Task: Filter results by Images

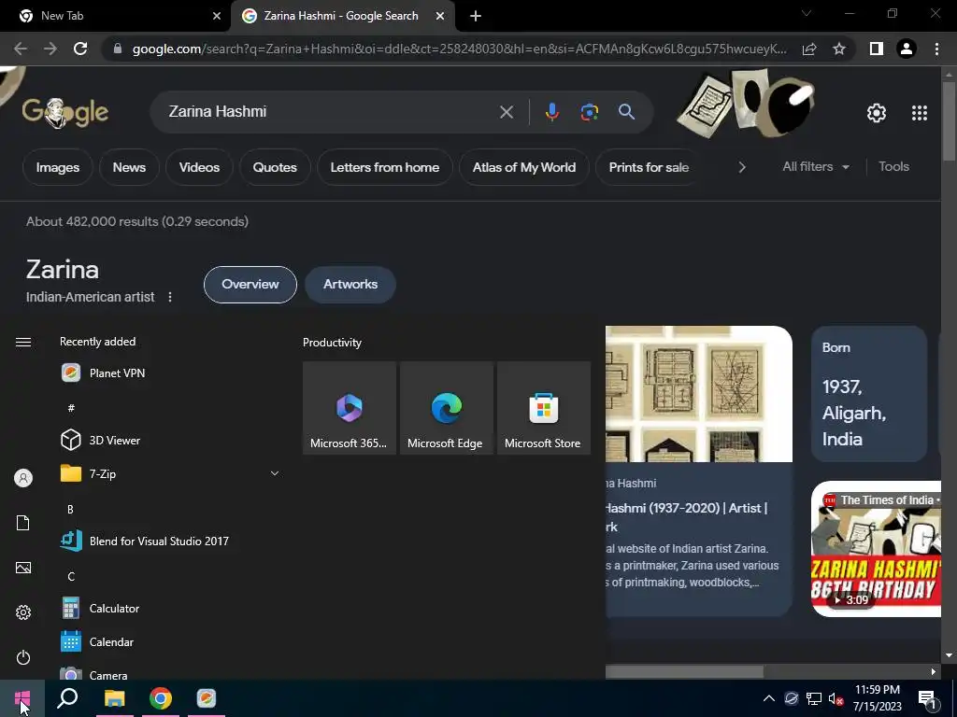Action: [x=57, y=167]
